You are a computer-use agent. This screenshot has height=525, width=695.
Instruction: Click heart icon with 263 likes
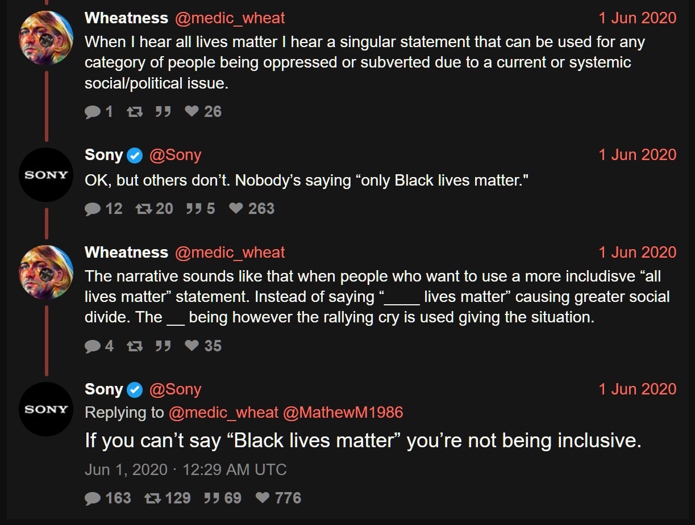click(236, 209)
